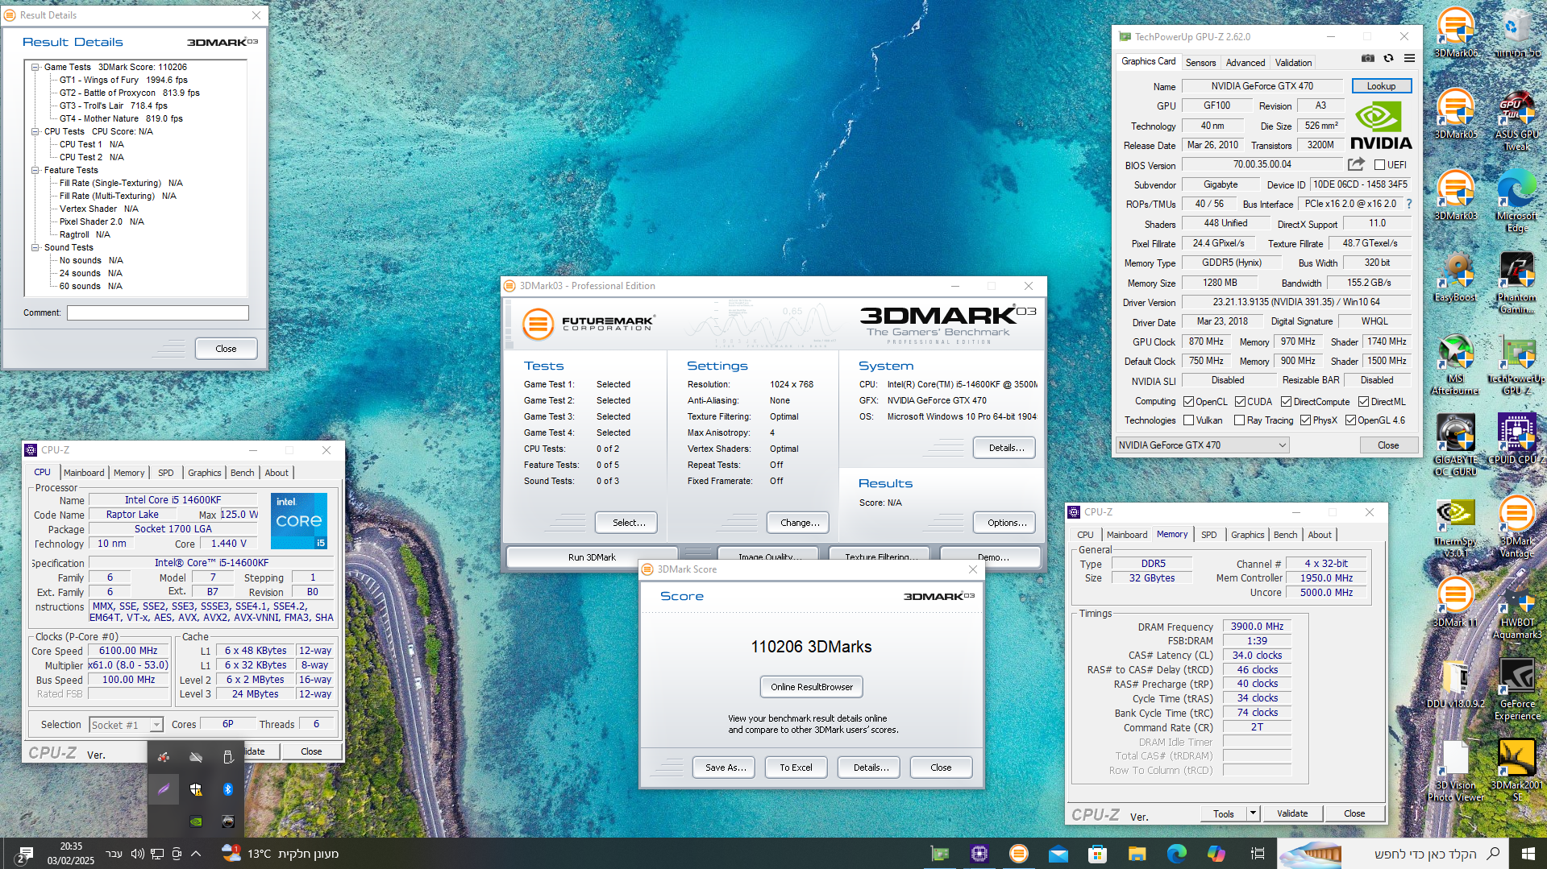Open the Tools dropdown arrow in CPU-Z
The image size is (1547, 869).
1253,813
